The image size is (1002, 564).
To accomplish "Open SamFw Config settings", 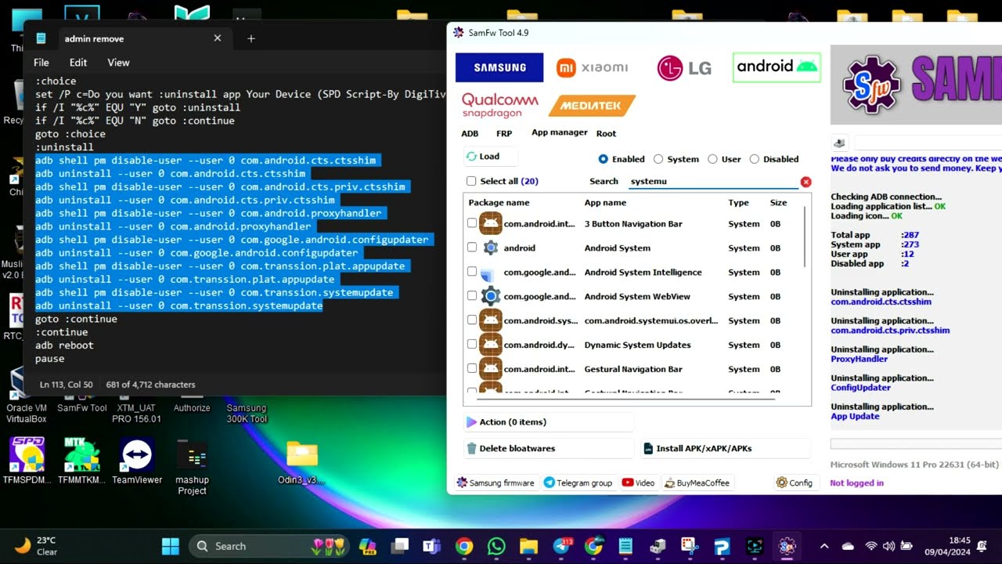I will 795,483.
